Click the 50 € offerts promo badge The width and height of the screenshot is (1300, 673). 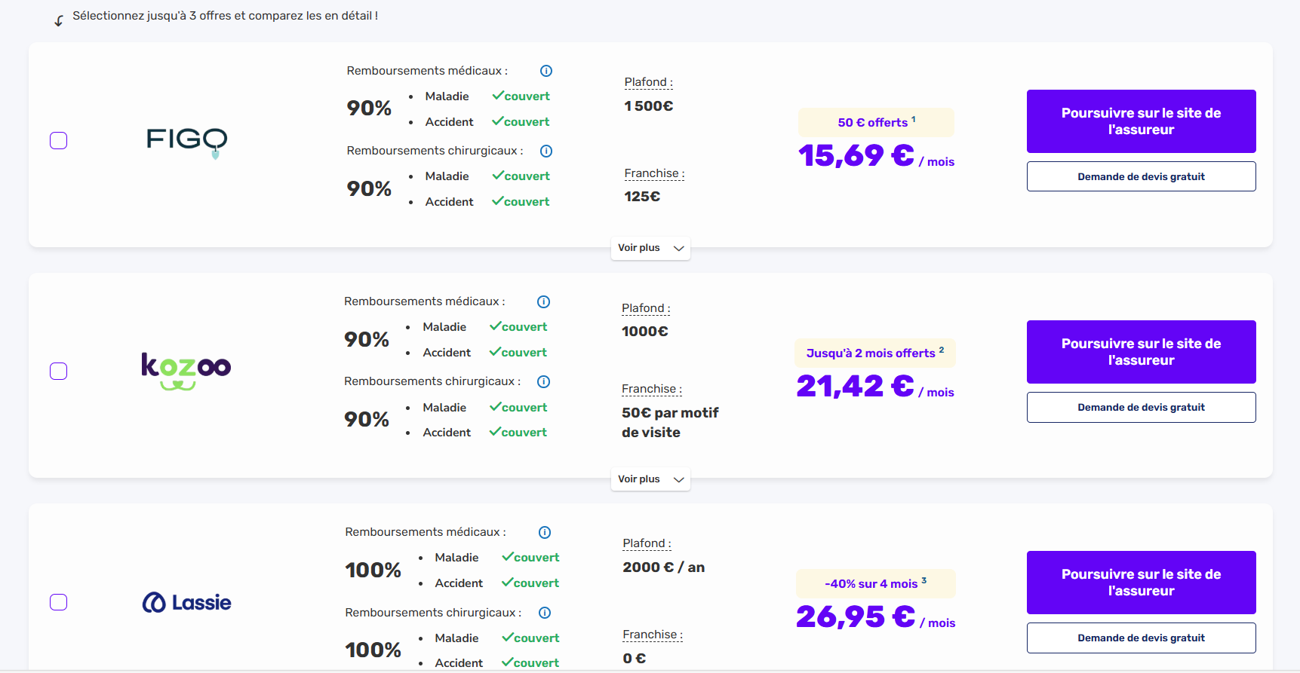tap(875, 122)
